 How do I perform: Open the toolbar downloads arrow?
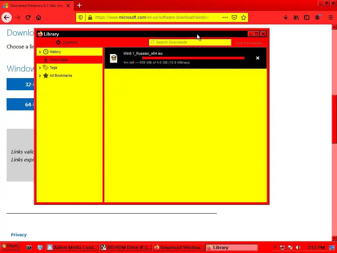point(286,17)
